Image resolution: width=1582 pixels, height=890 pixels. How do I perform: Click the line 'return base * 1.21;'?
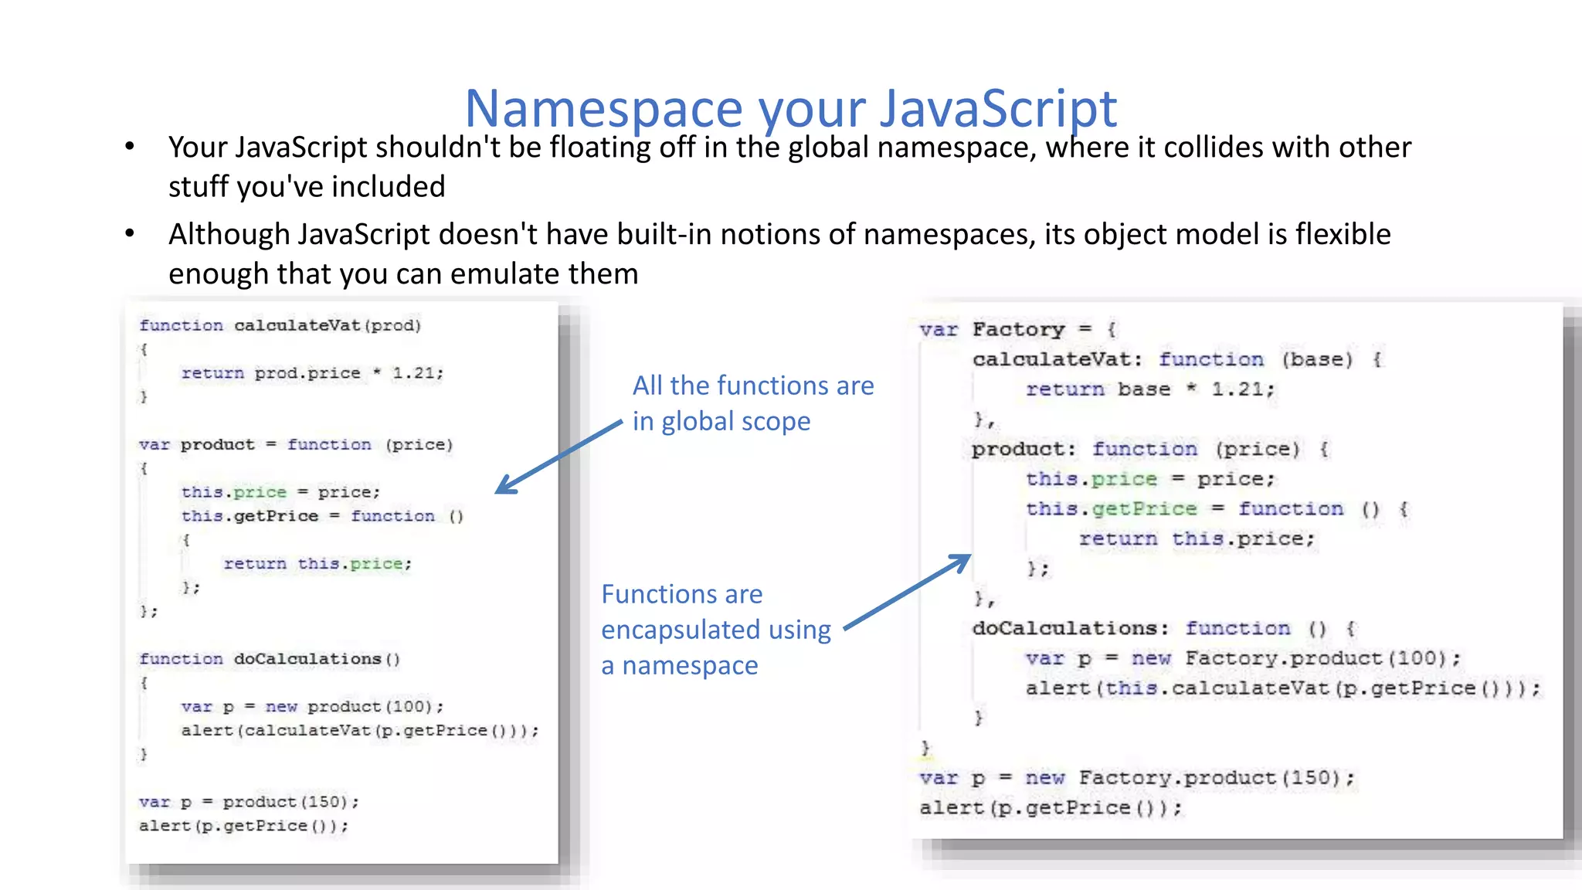1150,389
